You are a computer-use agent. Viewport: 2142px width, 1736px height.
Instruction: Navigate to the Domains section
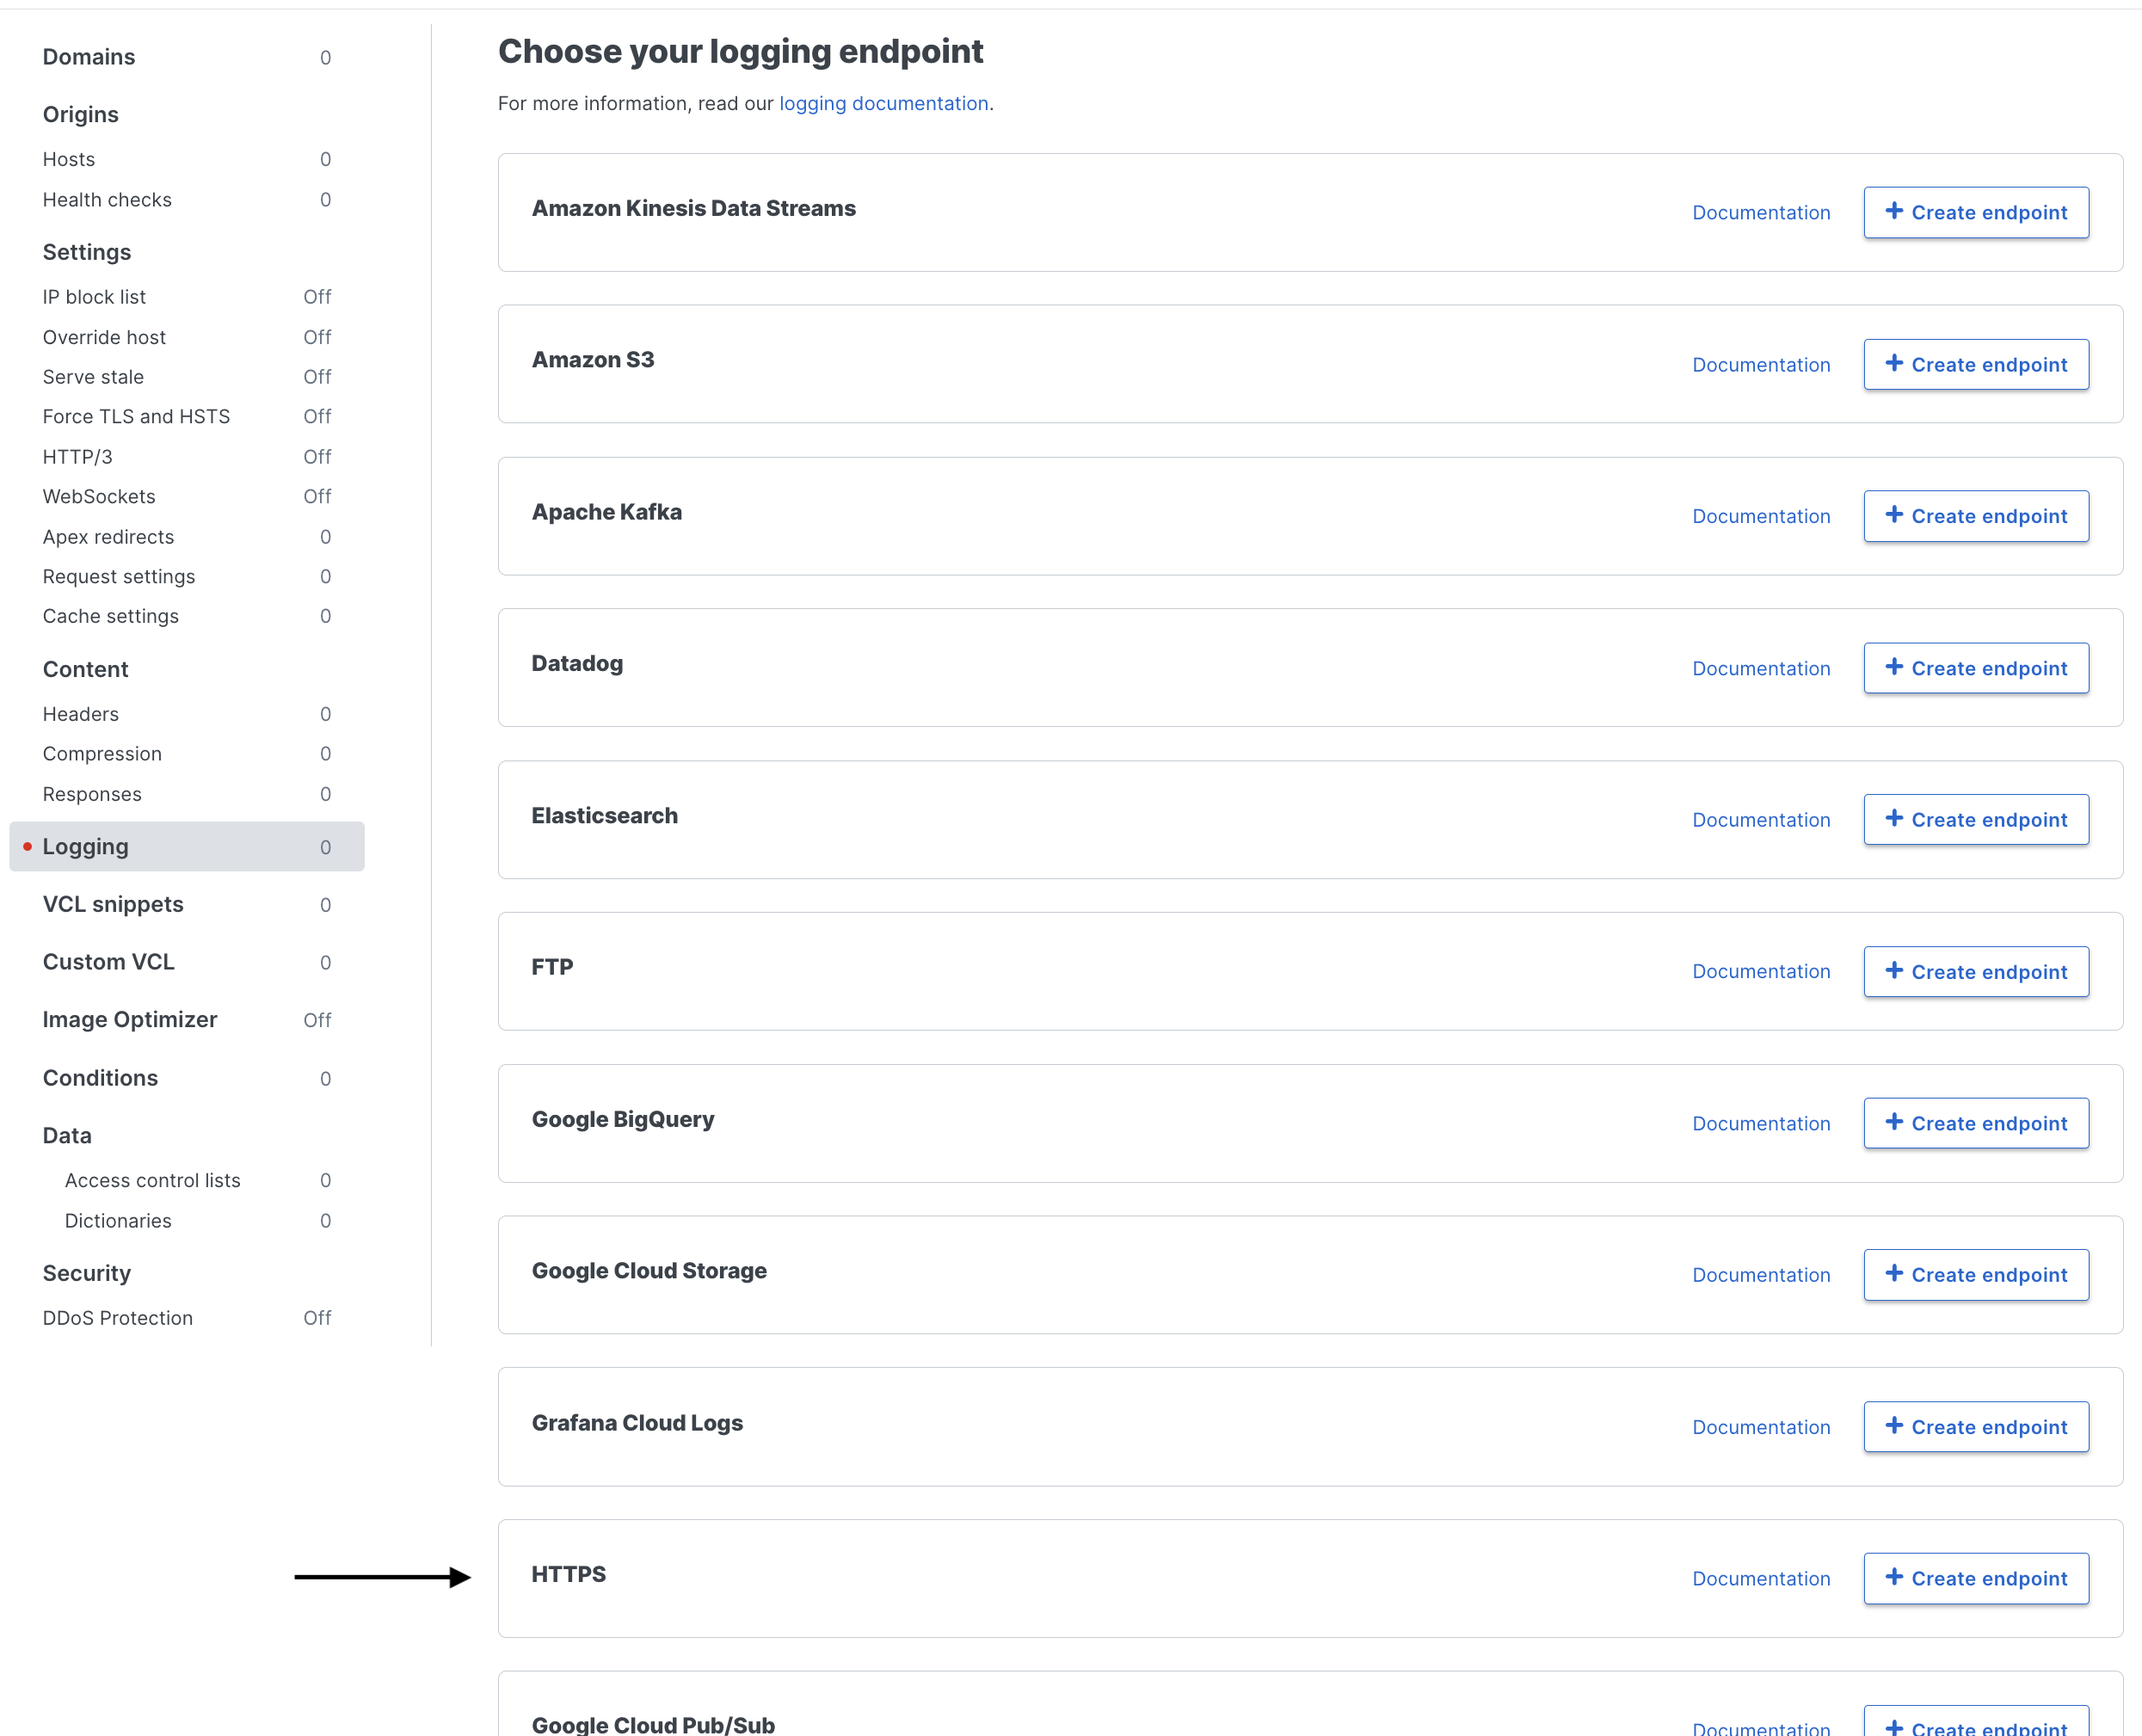pos(88,57)
